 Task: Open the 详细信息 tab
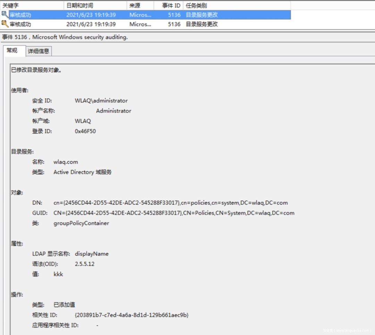(x=39, y=51)
